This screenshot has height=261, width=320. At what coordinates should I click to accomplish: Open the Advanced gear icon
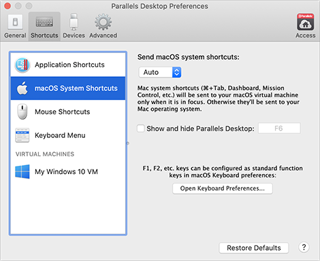point(103,22)
